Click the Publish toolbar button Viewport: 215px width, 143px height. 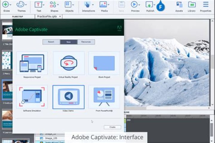[150, 6]
